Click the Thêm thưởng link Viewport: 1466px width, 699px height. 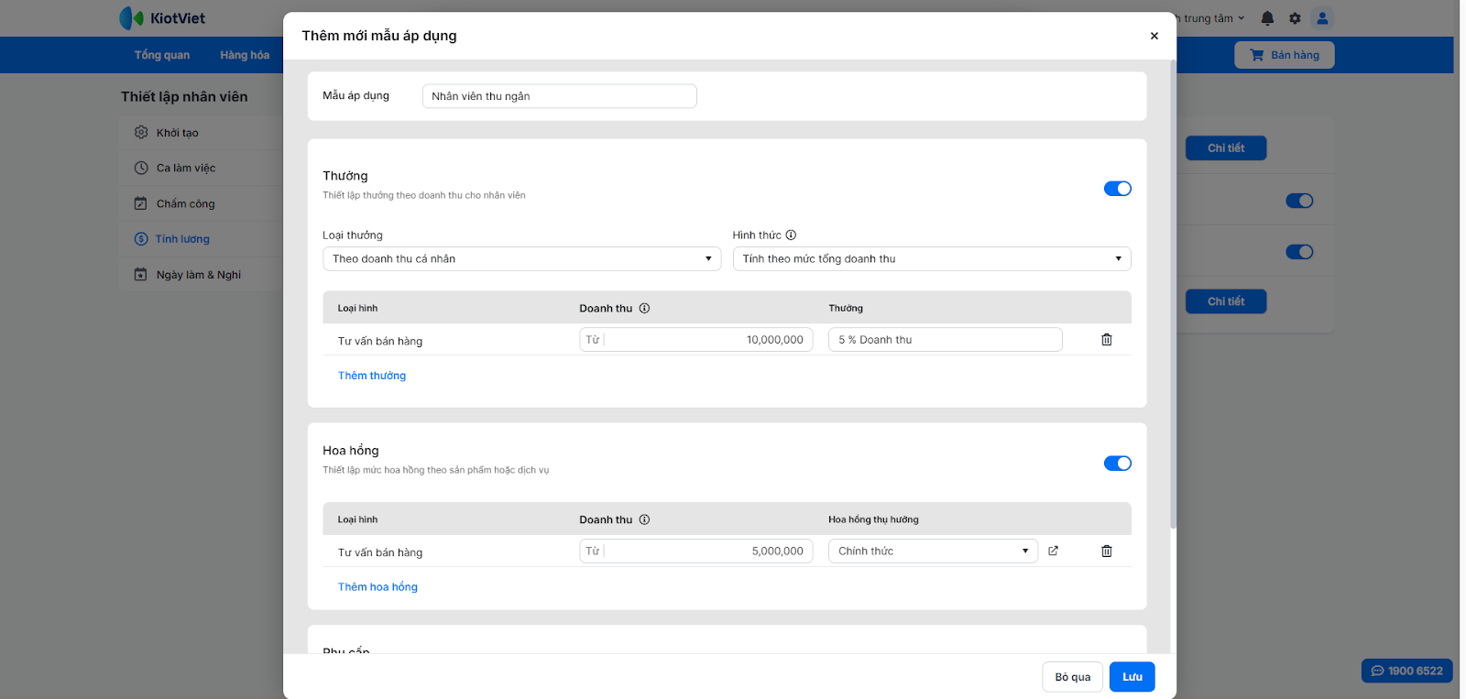pos(371,376)
